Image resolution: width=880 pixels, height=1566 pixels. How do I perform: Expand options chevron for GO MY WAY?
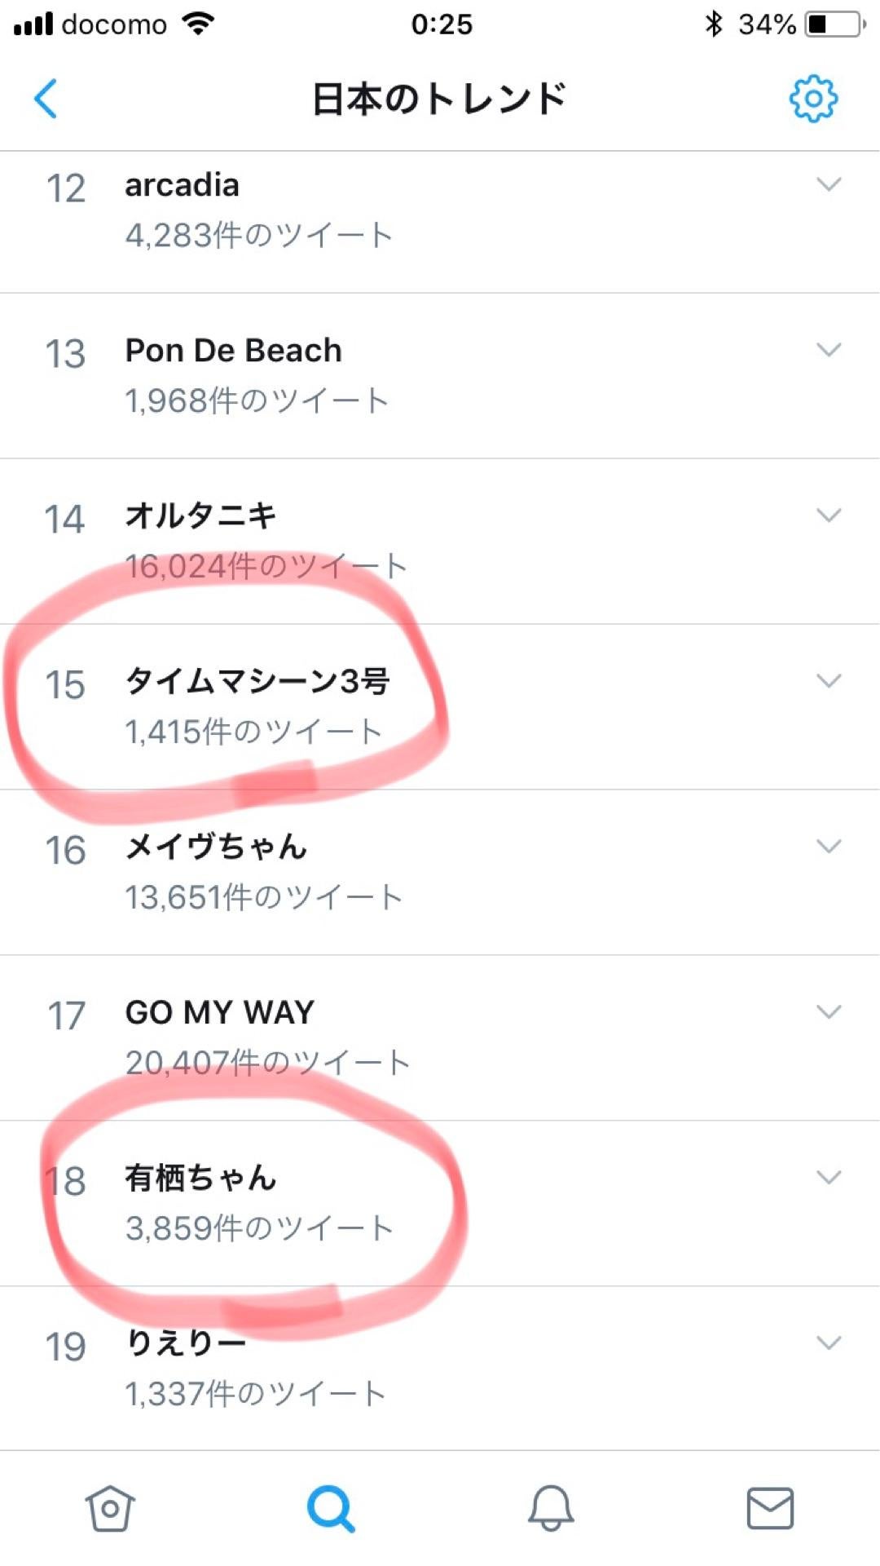point(829,1011)
